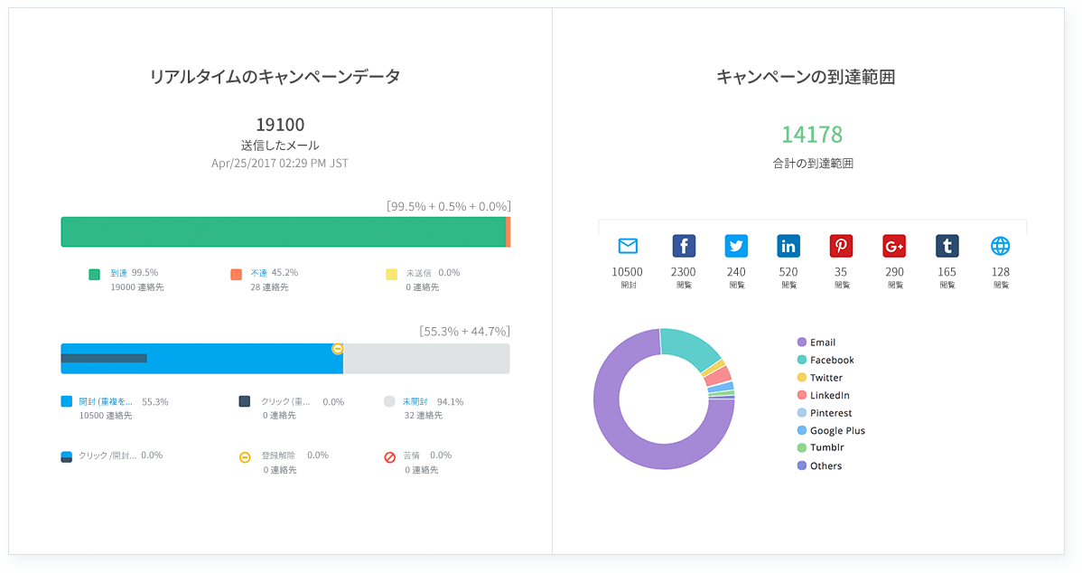Screen dimensions: 1082x573
Task: Click the gray 未開封 legend swatch
Action: tap(390, 401)
